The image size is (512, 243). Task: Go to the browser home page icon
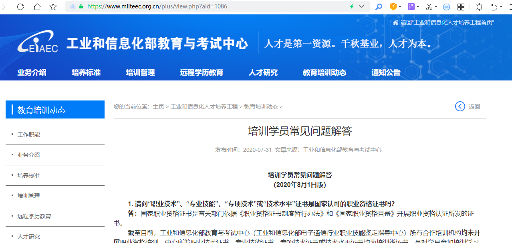(x=37, y=7)
